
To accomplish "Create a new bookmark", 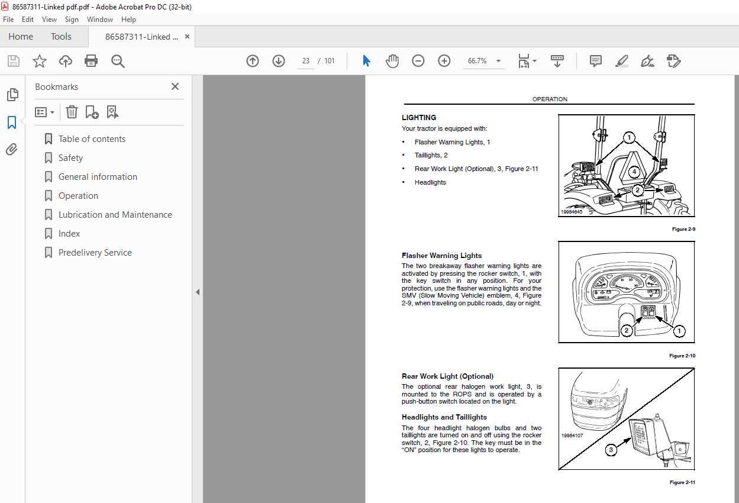I will click(x=91, y=112).
